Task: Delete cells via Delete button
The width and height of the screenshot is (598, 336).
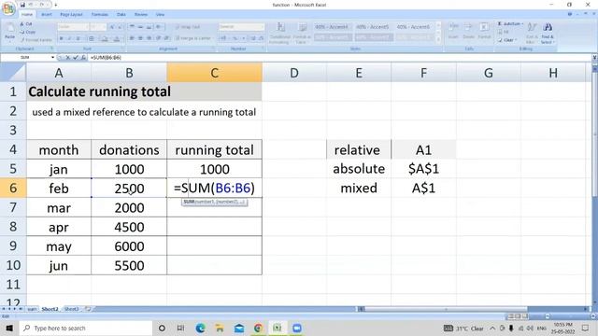Action: click(x=469, y=31)
